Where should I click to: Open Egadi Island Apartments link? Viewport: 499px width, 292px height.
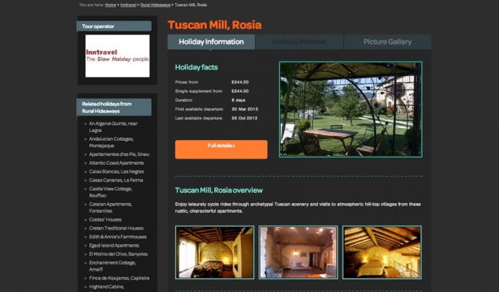tap(114, 246)
